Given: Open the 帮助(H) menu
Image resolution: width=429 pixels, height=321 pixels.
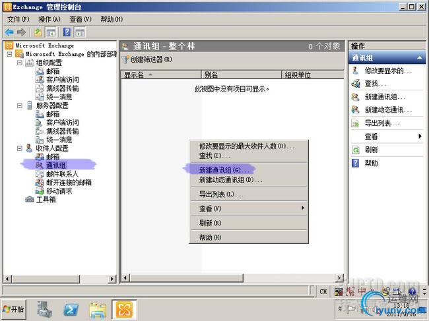Looking at the screenshot, I should pyautogui.click(x=112, y=19).
